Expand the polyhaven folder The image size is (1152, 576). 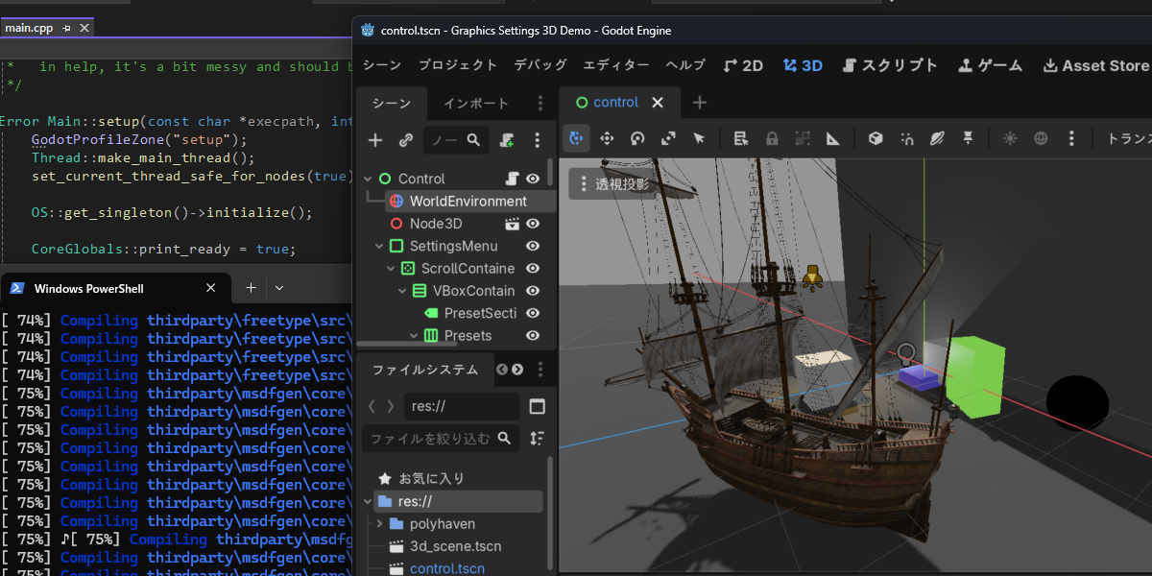coord(379,524)
